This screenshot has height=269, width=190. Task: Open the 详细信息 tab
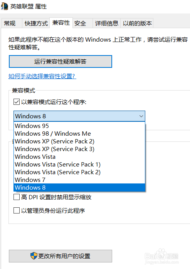[x=107, y=23]
